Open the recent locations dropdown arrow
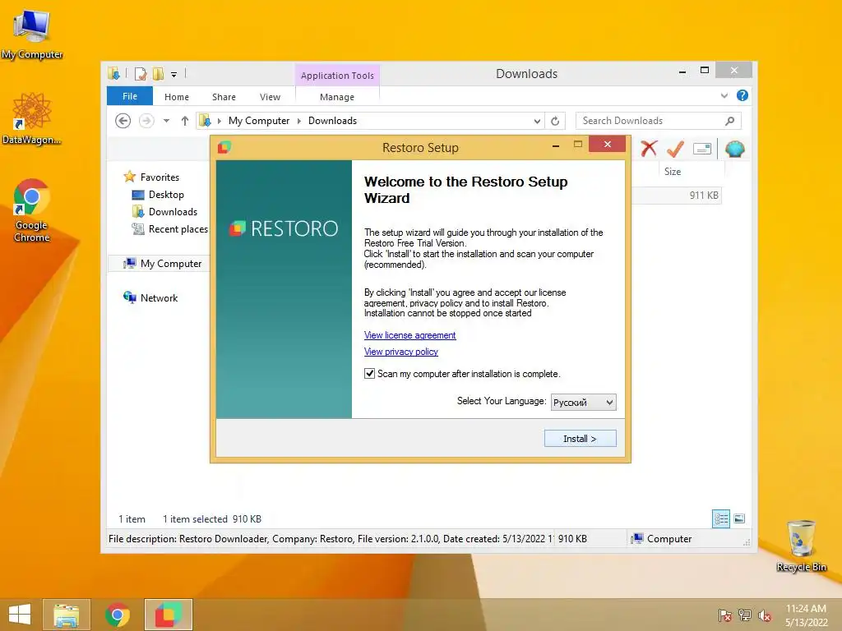This screenshot has width=842, height=631. [166, 121]
